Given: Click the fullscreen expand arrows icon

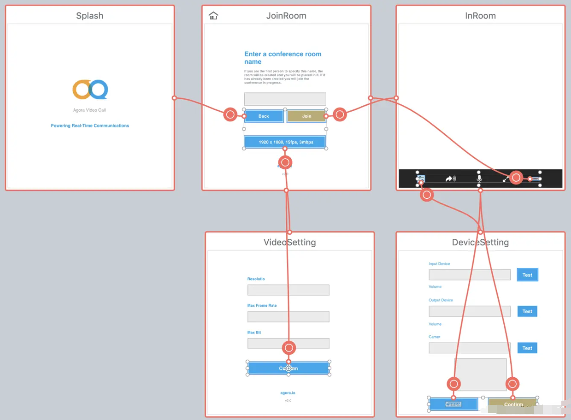Looking at the screenshot, I should (x=506, y=179).
